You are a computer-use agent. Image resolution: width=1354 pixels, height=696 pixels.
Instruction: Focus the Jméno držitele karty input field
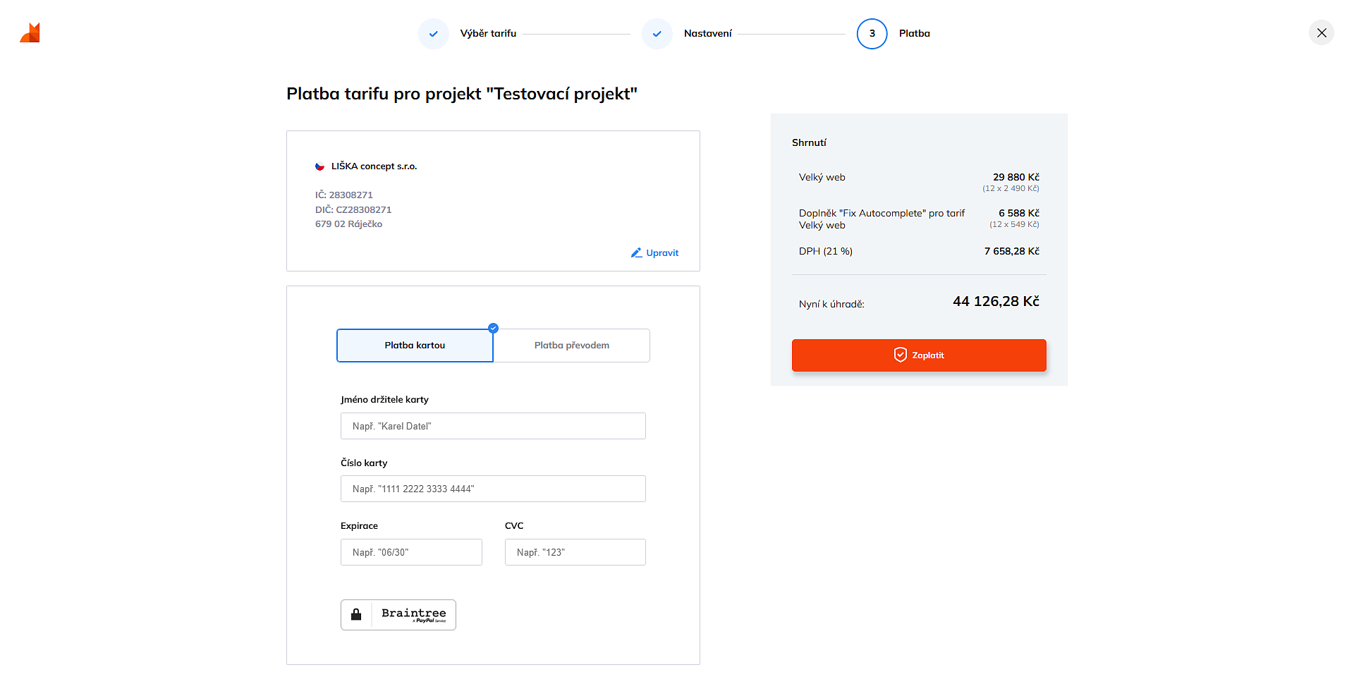pyautogui.click(x=493, y=426)
